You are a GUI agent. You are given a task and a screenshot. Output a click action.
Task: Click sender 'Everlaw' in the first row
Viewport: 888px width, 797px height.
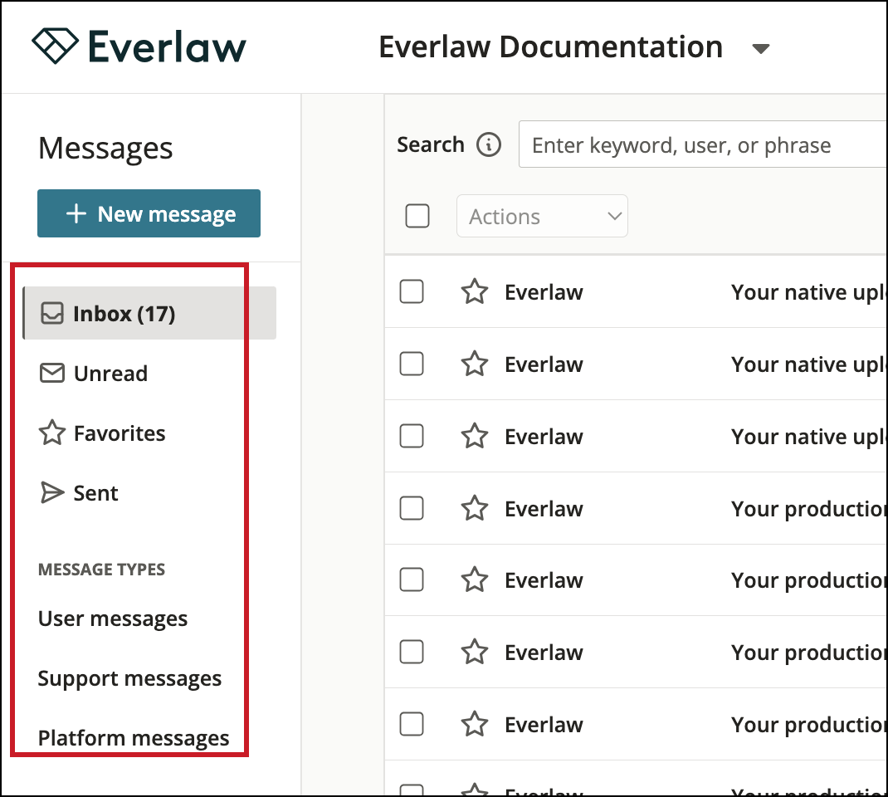tap(544, 292)
